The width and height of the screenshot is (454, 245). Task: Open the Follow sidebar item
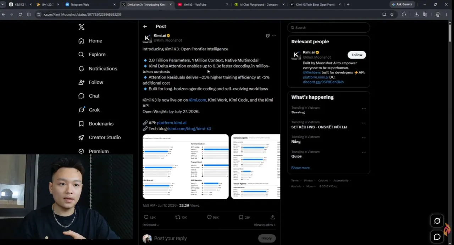click(91, 82)
